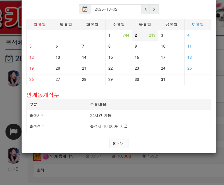The width and height of the screenshot is (224, 185).
Task: Go to previous month with left chevron
Action: click(x=145, y=9)
